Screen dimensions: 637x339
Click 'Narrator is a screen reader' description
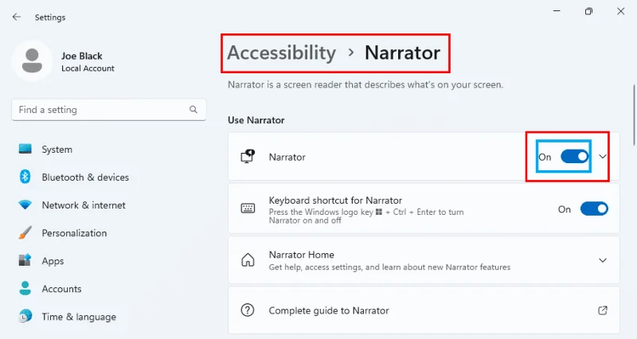365,85
